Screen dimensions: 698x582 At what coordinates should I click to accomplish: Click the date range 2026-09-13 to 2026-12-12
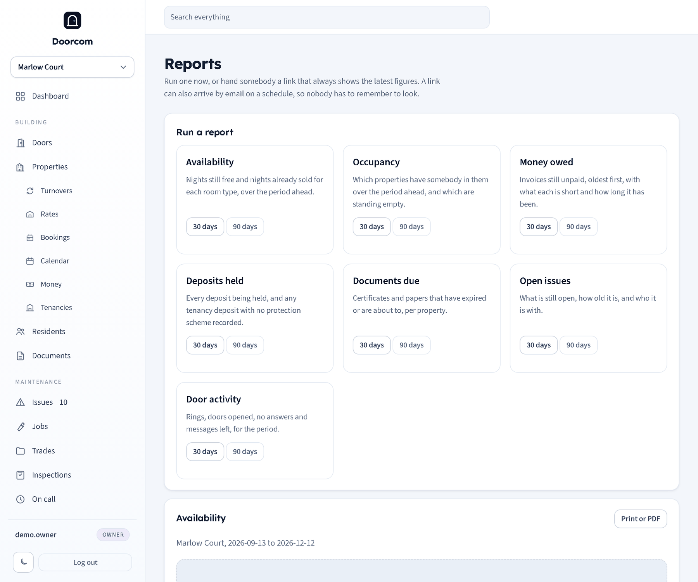pos(271,543)
